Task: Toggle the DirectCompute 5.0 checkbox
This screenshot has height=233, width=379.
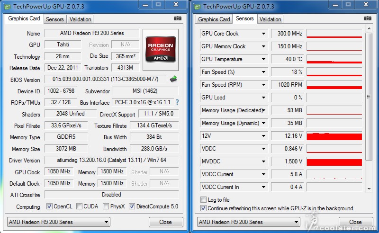Action: click(x=132, y=206)
